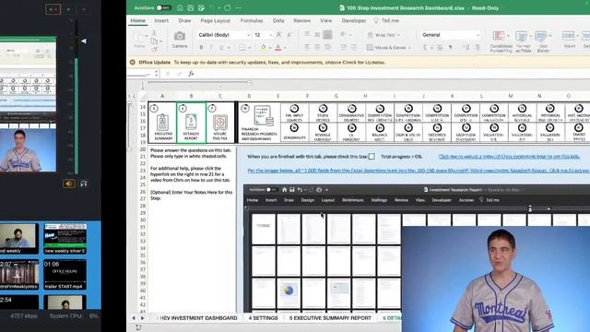Toggle Underline formatting

(x=221, y=48)
